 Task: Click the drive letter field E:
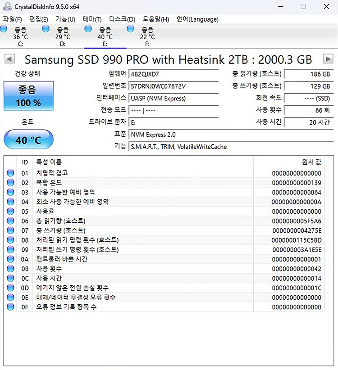tap(174, 122)
